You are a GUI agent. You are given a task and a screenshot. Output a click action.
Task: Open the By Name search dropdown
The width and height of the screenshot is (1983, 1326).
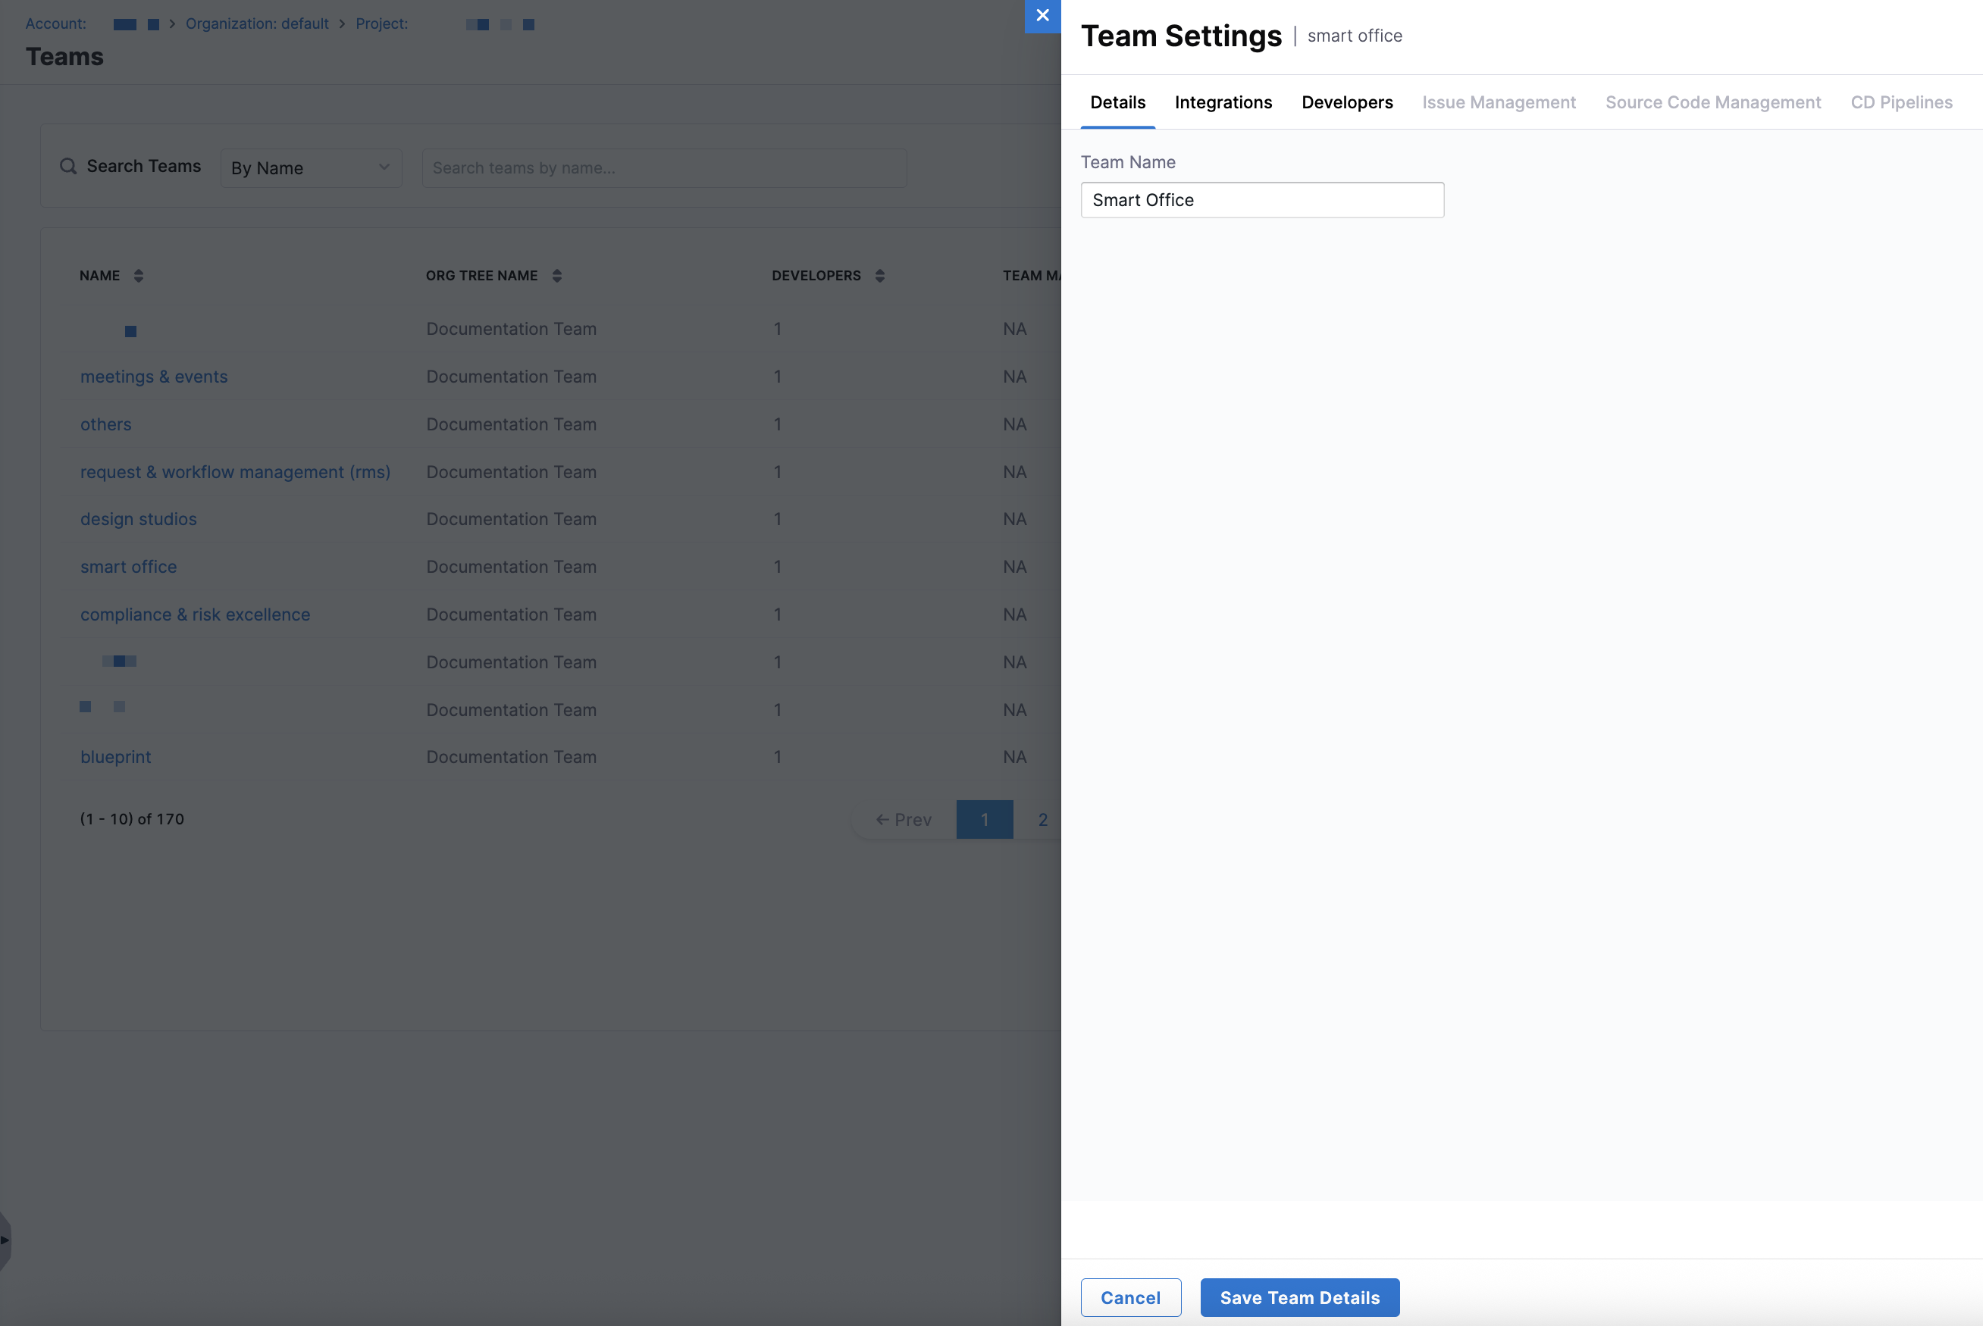pos(311,168)
